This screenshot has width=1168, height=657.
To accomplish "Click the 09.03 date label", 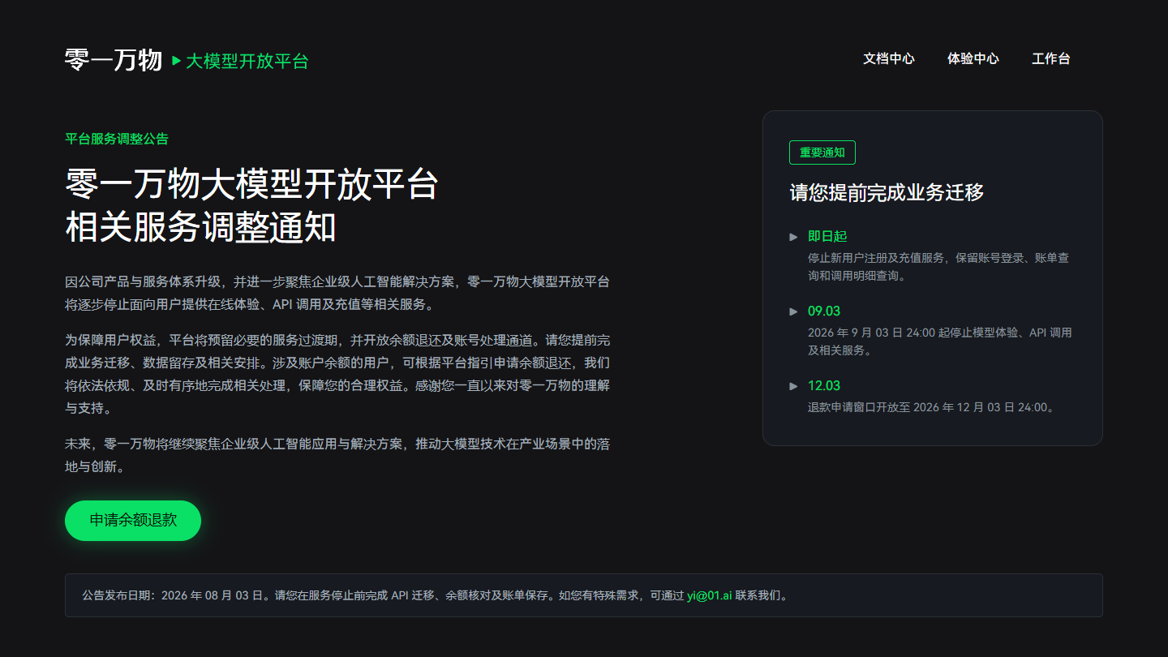I will click(824, 311).
